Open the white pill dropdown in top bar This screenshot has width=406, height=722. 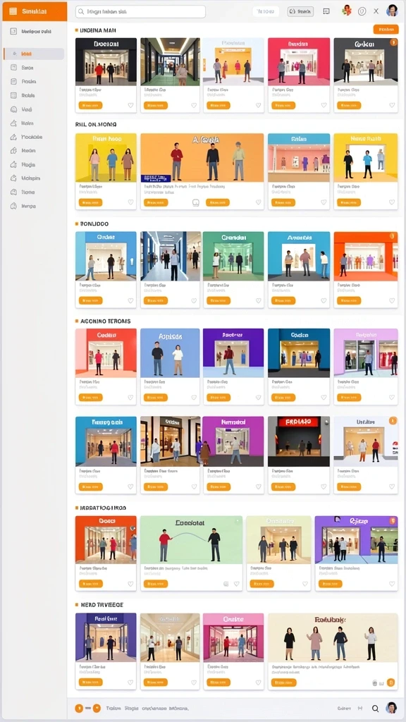coord(266,11)
